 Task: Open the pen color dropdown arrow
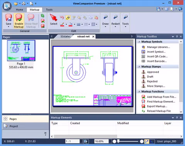click(x=66, y=24)
